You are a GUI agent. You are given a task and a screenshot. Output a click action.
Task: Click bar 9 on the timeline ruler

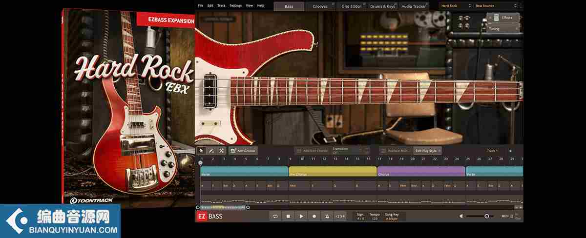tap(290, 159)
